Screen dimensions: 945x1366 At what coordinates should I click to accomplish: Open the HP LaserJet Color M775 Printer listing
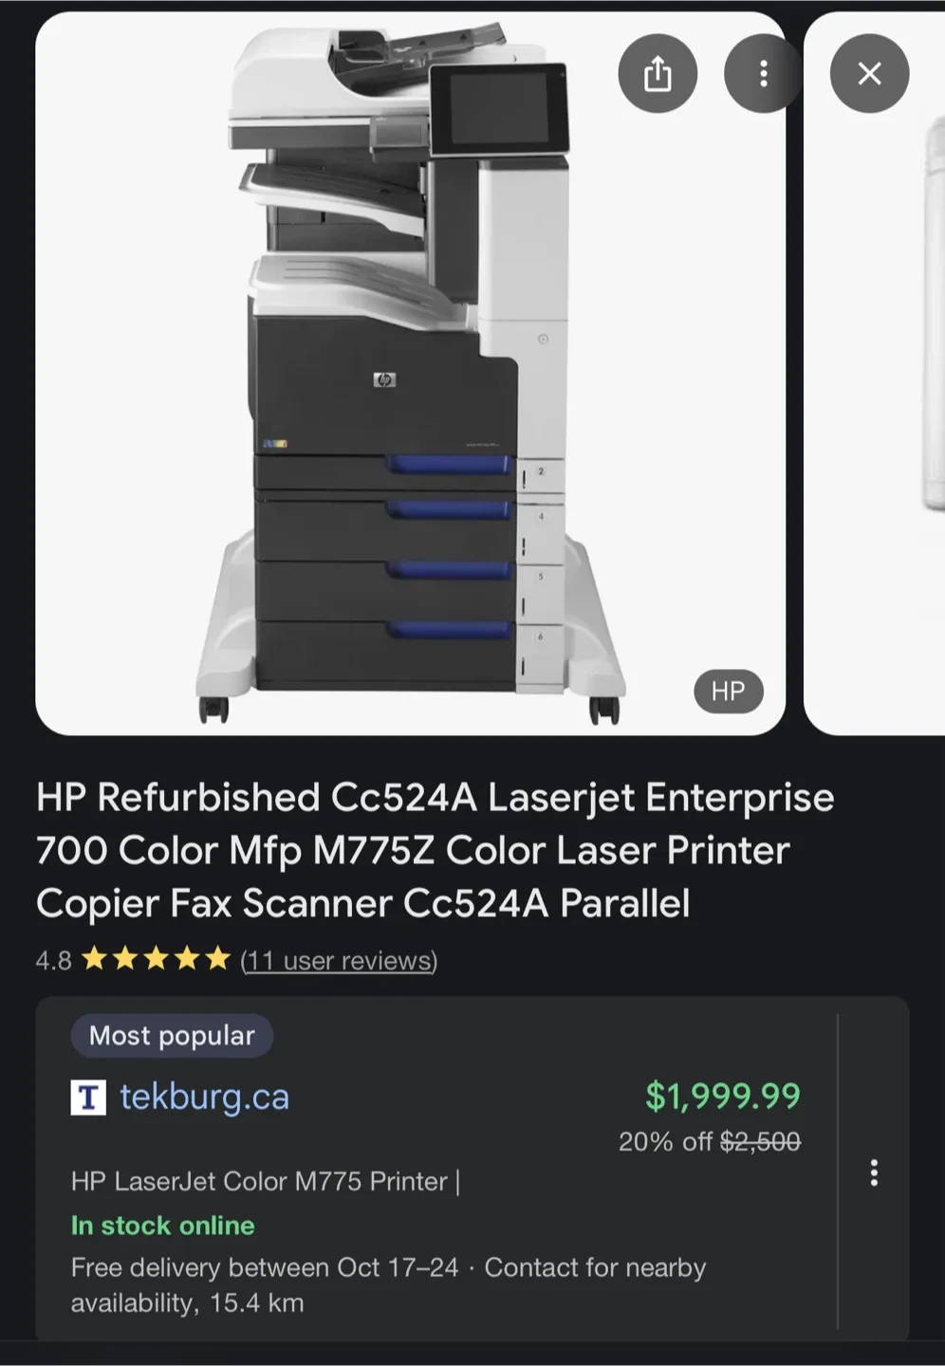265,1182
